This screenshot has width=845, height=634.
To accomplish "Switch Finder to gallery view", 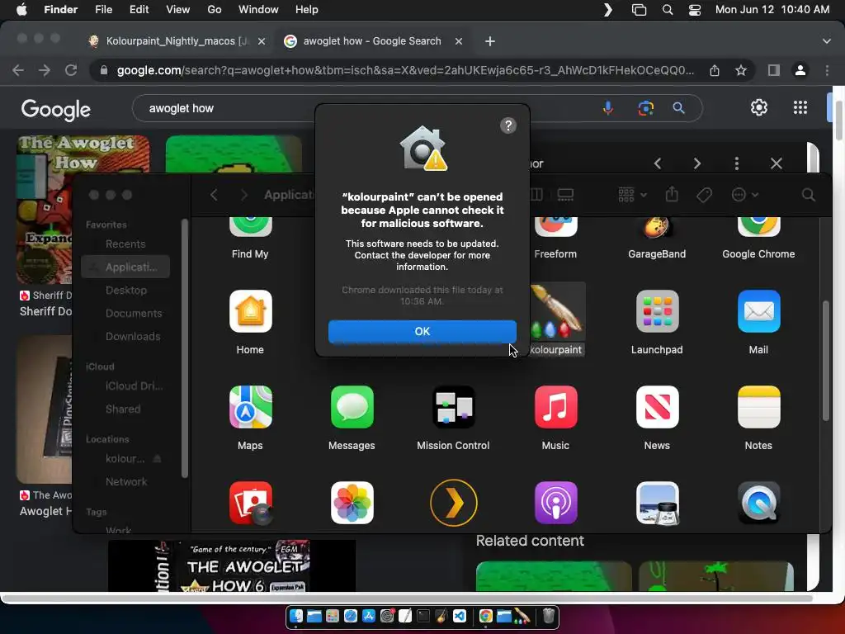I will tap(564, 195).
